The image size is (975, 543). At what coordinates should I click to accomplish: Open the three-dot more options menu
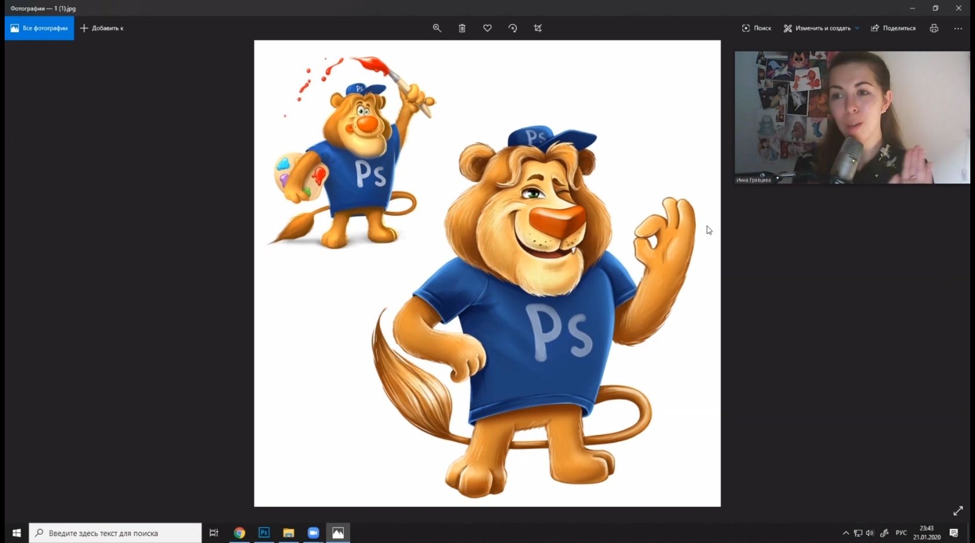958,28
